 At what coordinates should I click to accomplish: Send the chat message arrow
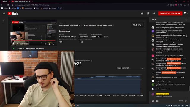pyautogui.click(x=186, y=101)
